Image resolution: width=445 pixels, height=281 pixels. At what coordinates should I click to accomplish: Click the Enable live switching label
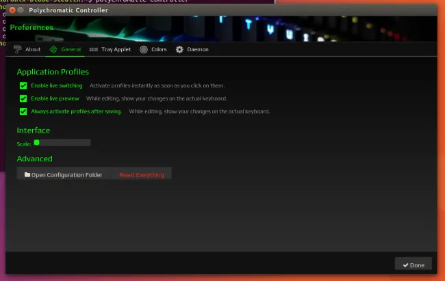click(x=57, y=85)
